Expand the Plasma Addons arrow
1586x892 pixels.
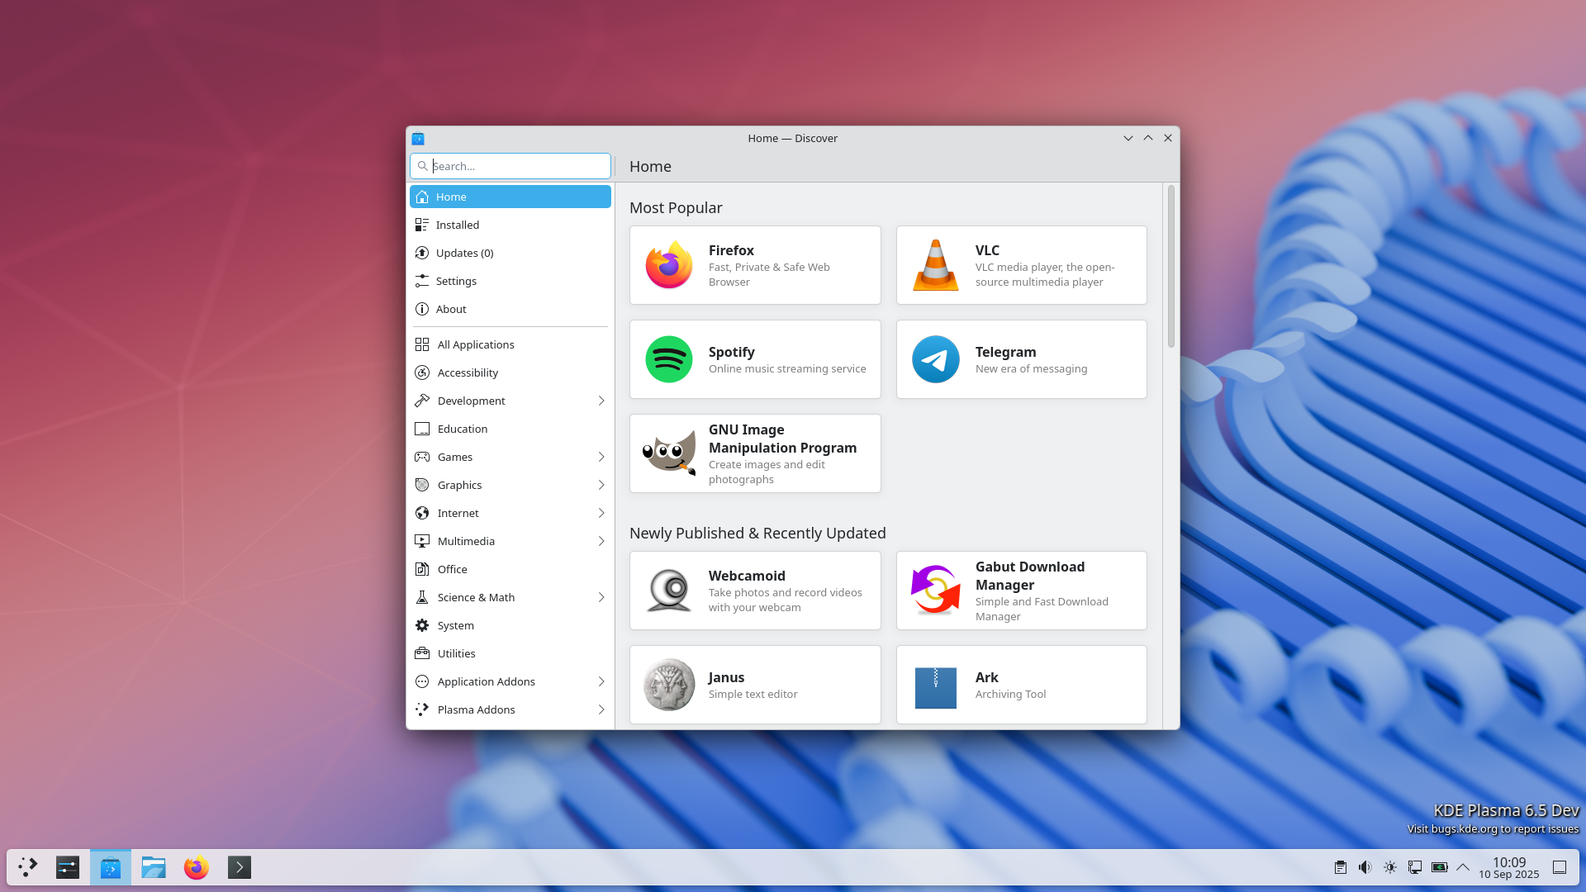[601, 709]
